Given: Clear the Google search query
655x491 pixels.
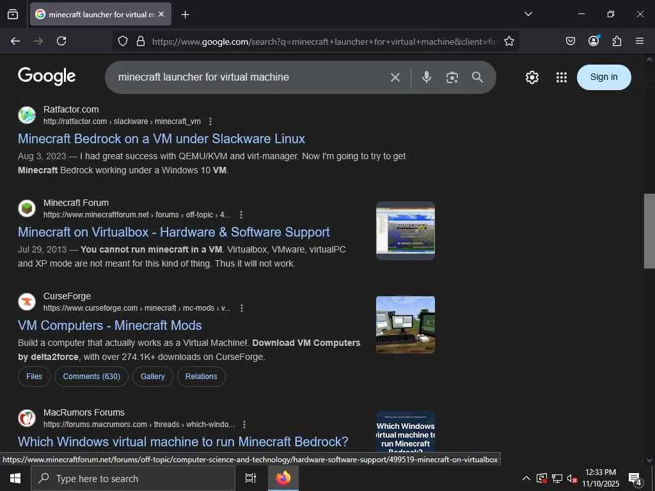Looking at the screenshot, I should pos(395,77).
